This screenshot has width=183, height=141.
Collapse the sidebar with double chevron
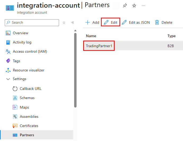click(73, 23)
